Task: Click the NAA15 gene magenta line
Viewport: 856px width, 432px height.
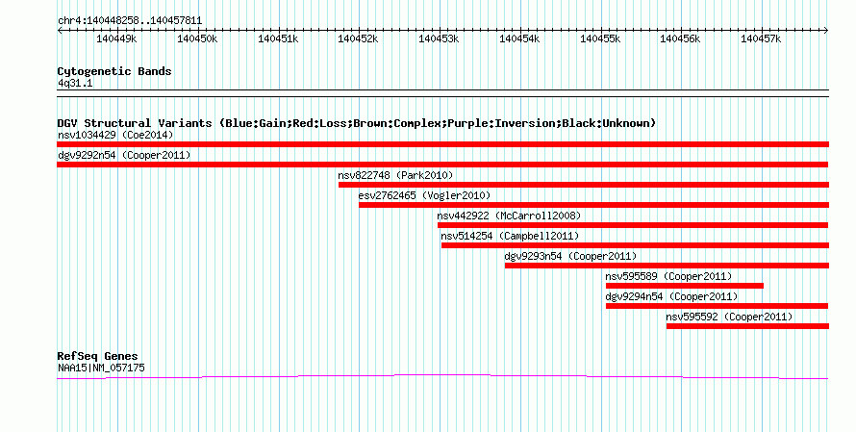Action: (442, 376)
